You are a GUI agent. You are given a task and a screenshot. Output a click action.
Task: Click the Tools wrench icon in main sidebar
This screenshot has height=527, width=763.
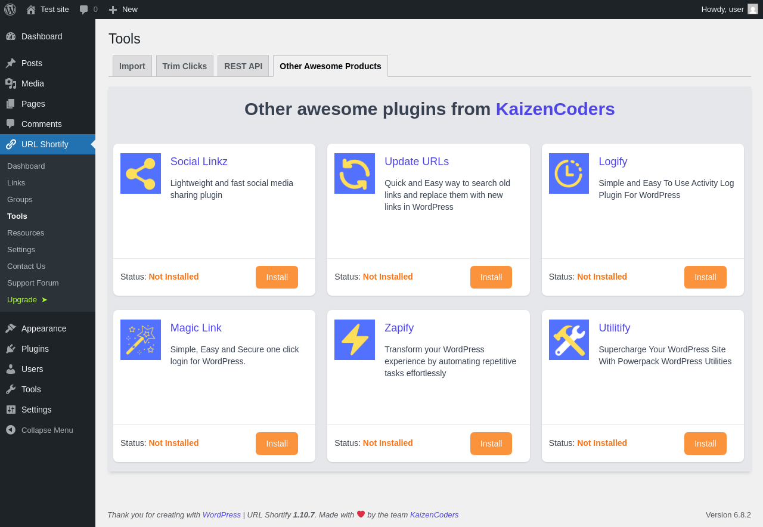point(11,389)
